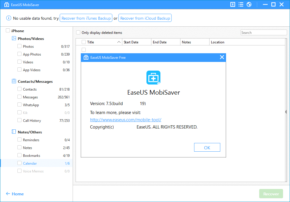Check the Messages checkbox
This screenshot has width=290, height=202.
pyautogui.click(x=19, y=97)
